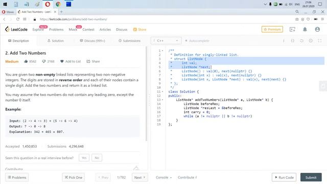This screenshot has height=184, width=327.
Task: Click the dislike count 2168 icon
Action: 44,61
